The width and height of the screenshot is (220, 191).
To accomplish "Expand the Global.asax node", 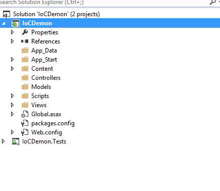I will click(x=12, y=114).
